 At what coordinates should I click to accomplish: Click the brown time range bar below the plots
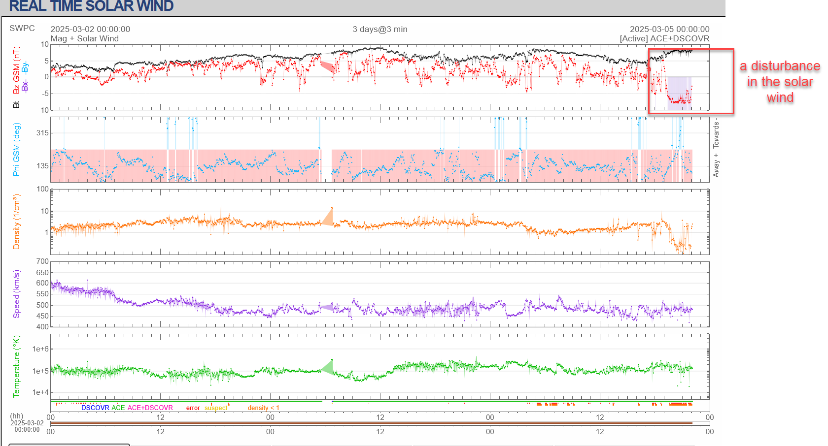372,423
